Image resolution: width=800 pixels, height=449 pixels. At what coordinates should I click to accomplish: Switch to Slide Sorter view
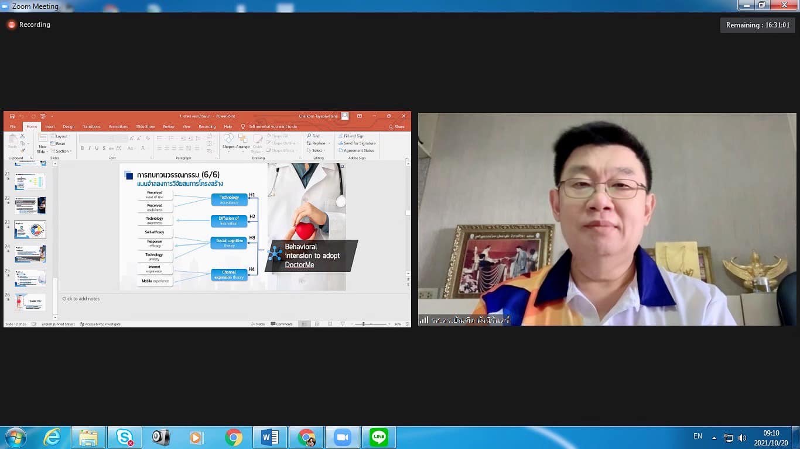[x=317, y=324]
